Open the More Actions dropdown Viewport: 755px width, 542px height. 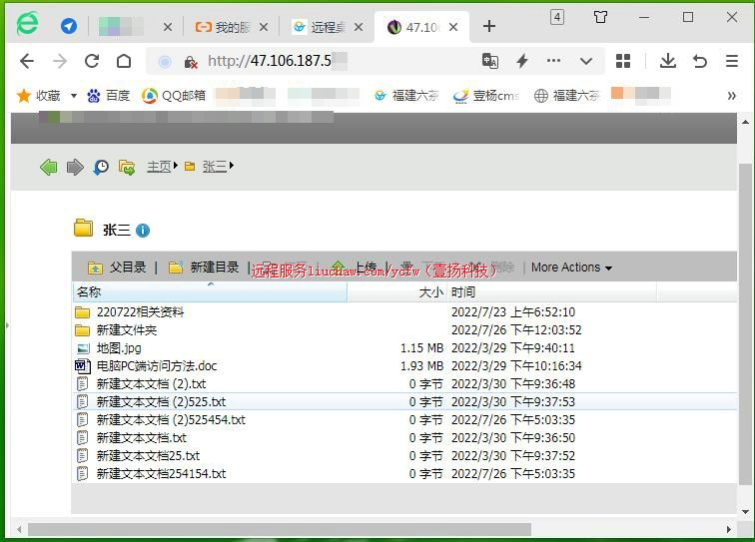pyautogui.click(x=571, y=268)
